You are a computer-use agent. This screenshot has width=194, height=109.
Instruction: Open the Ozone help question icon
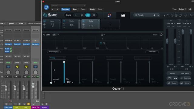click(180, 15)
